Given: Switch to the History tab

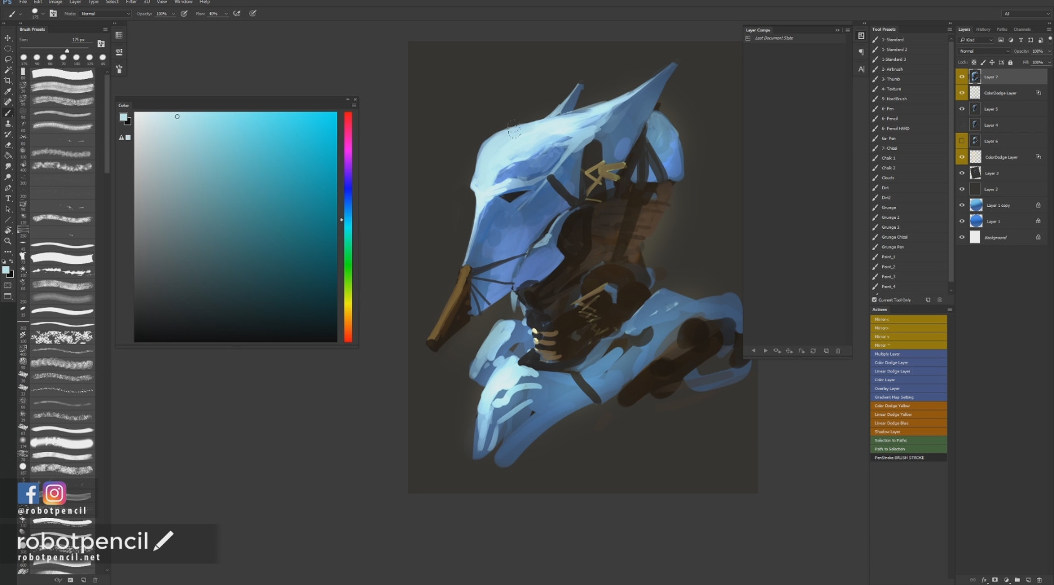Looking at the screenshot, I should click(x=983, y=29).
